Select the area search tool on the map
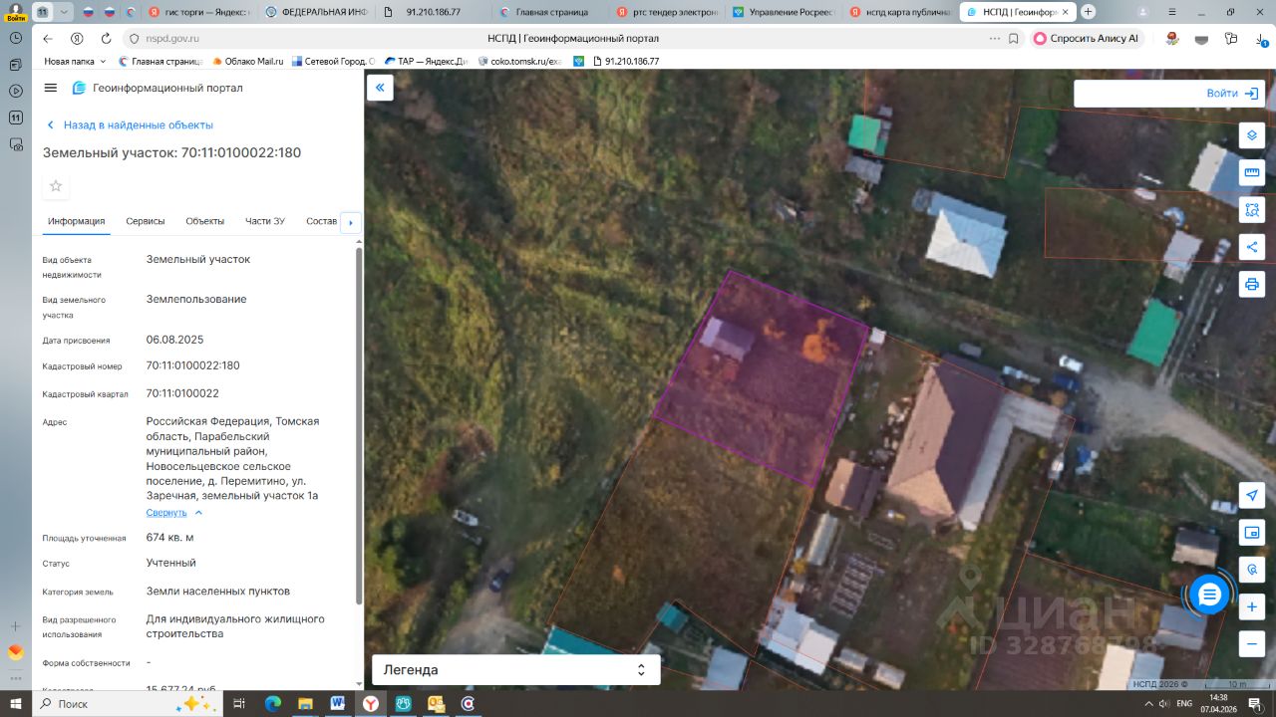 (1252, 210)
